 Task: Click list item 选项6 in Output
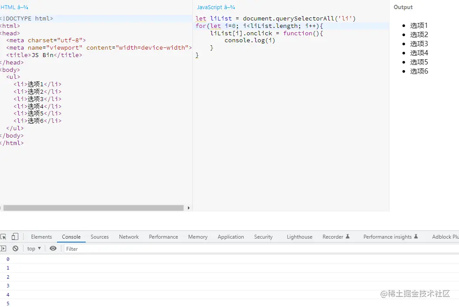click(x=419, y=71)
